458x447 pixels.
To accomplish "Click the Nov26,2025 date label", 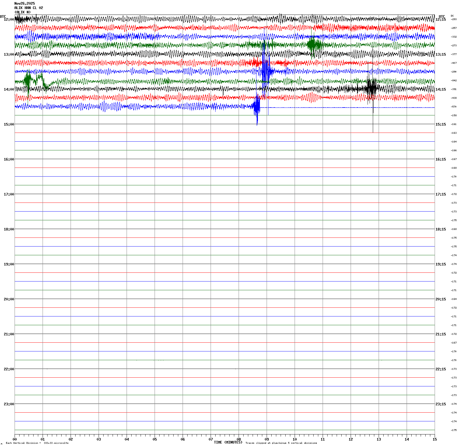I will tap(25, 3).
